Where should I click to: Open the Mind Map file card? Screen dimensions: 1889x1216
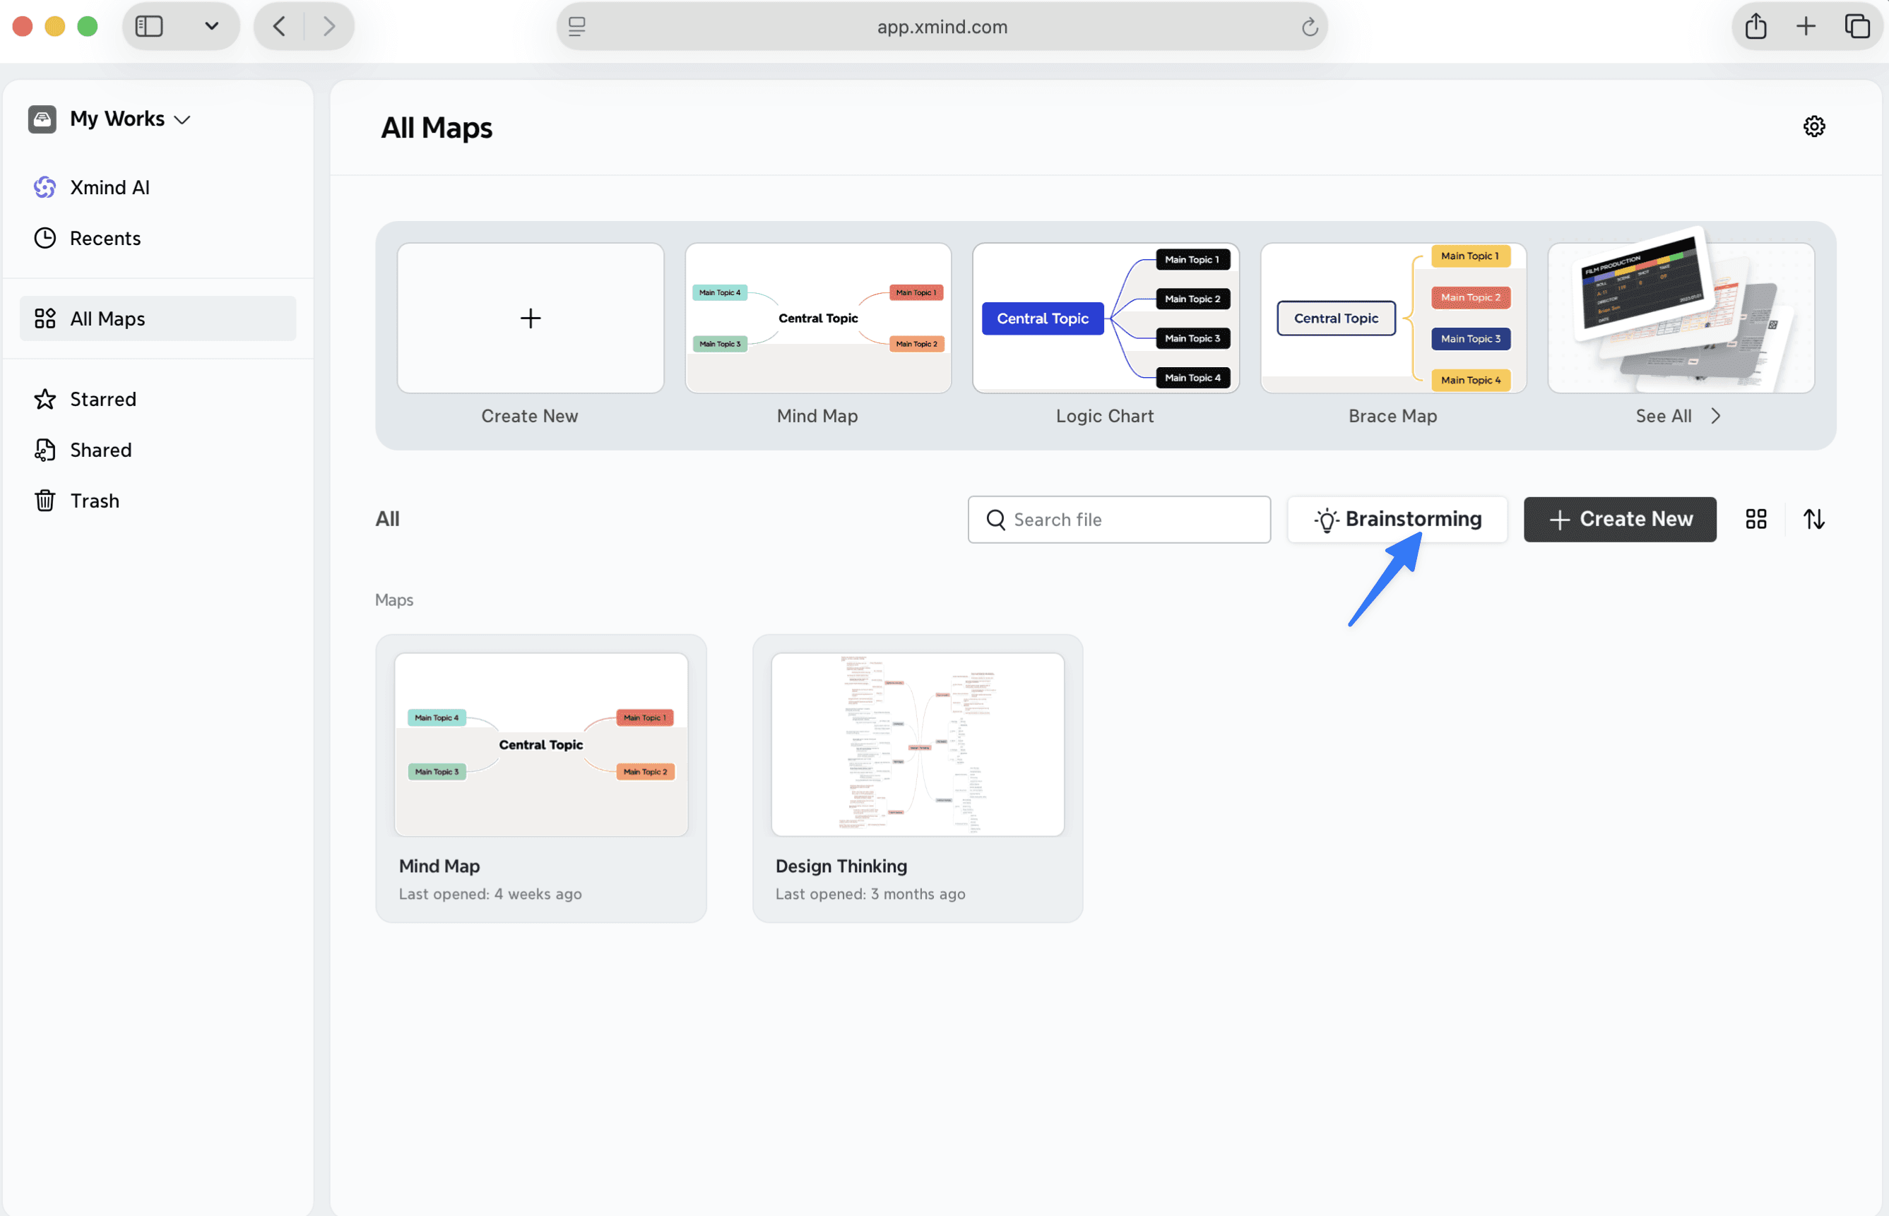pyautogui.click(x=540, y=777)
